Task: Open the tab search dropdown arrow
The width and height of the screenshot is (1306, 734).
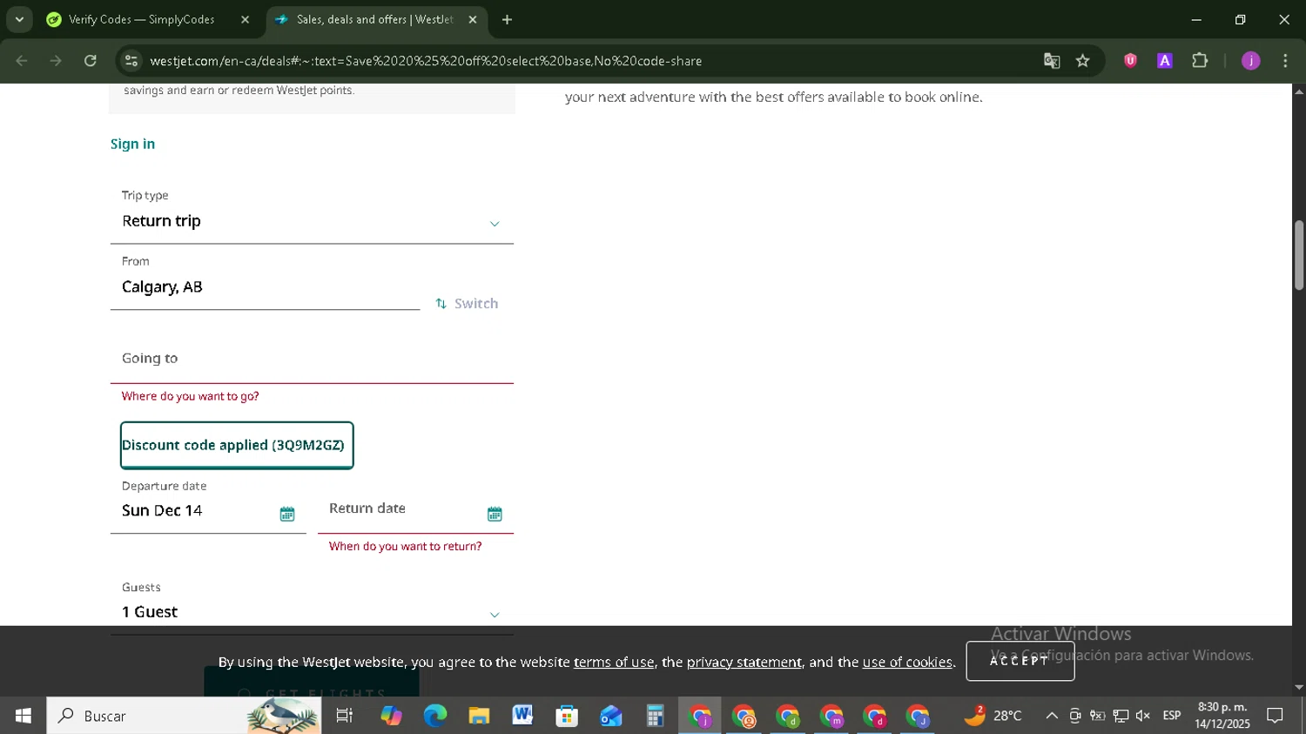Action: pos(19,20)
